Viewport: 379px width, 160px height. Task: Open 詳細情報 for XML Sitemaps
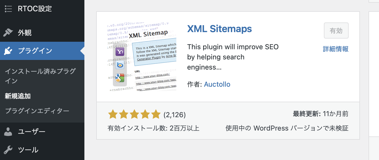tap(336, 49)
